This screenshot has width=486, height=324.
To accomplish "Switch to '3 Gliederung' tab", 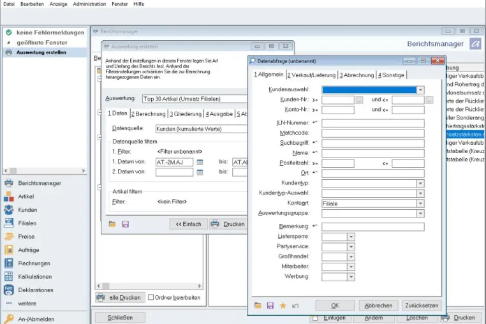I will tap(186, 114).
